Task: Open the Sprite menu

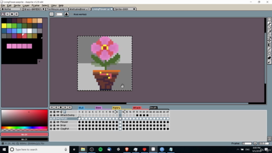Action: click(17, 6)
